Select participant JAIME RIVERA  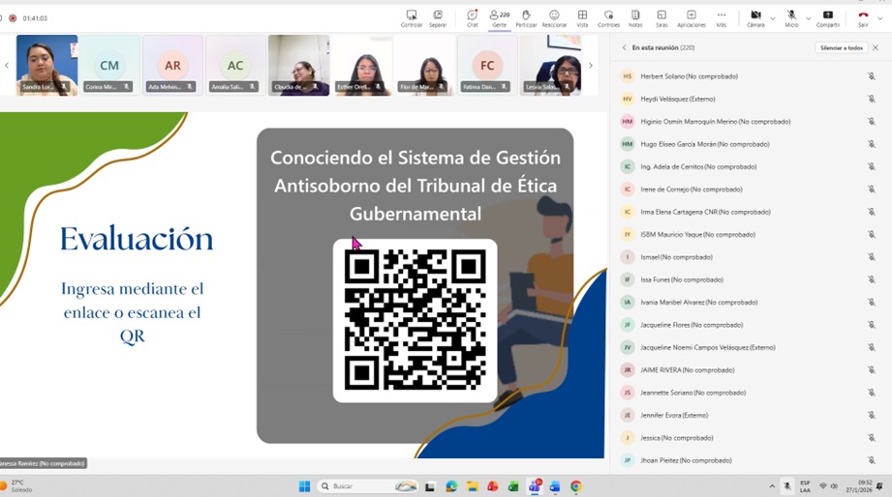750,369
